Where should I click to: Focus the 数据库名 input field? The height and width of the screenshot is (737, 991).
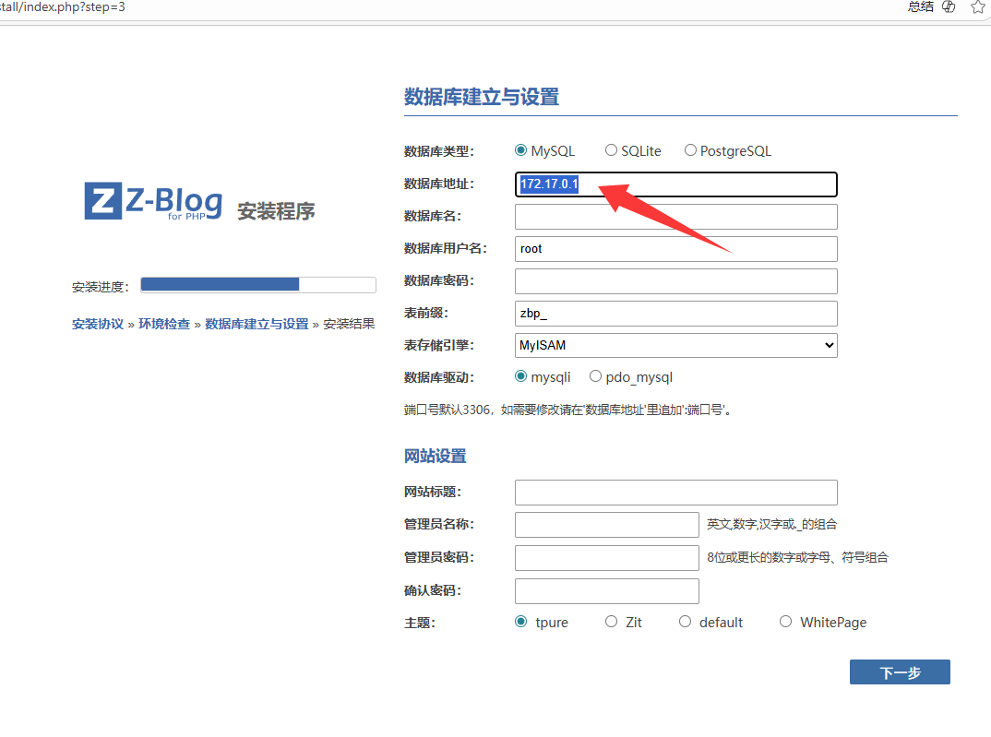tap(676, 217)
